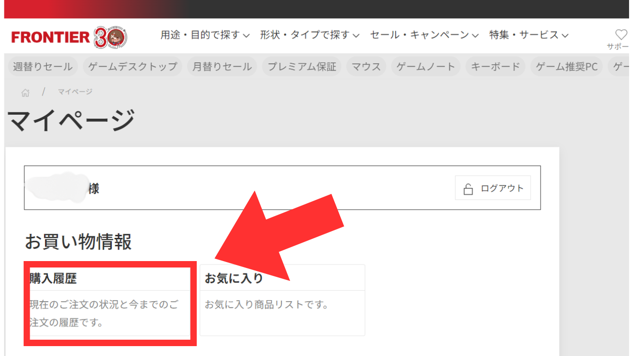The height and width of the screenshot is (356, 633).
Task: Click the FRONTIER 30 logo
Action: [69, 37]
